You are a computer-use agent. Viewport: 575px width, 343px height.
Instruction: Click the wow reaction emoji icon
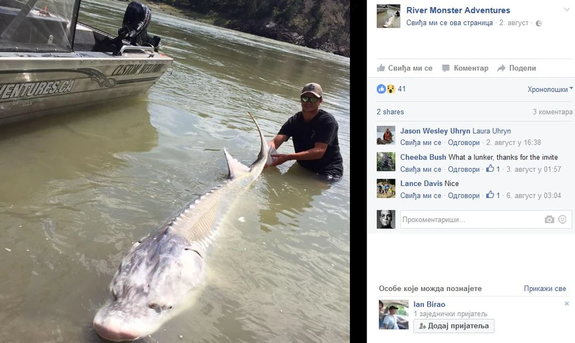[x=390, y=89]
